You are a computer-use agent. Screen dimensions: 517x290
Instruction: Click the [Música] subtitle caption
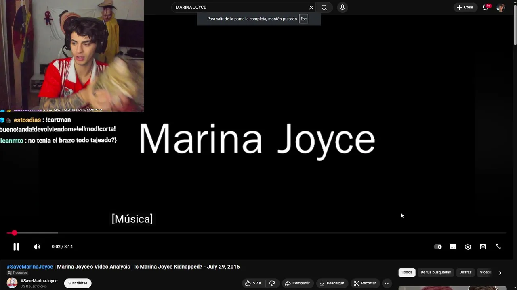point(132,219)
